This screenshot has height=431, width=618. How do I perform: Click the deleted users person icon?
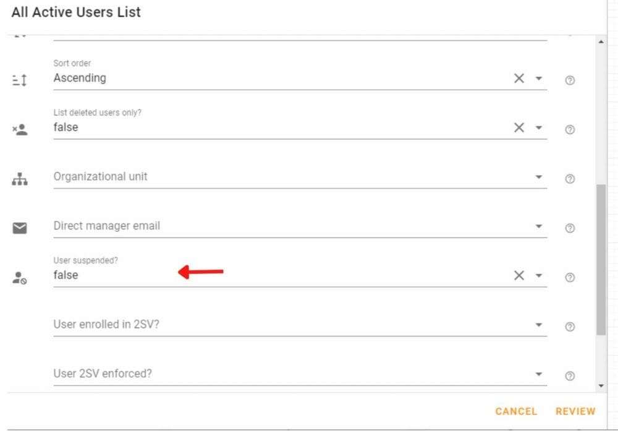(20, 129)
